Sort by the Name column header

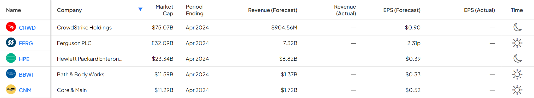[x=13, y=10]
